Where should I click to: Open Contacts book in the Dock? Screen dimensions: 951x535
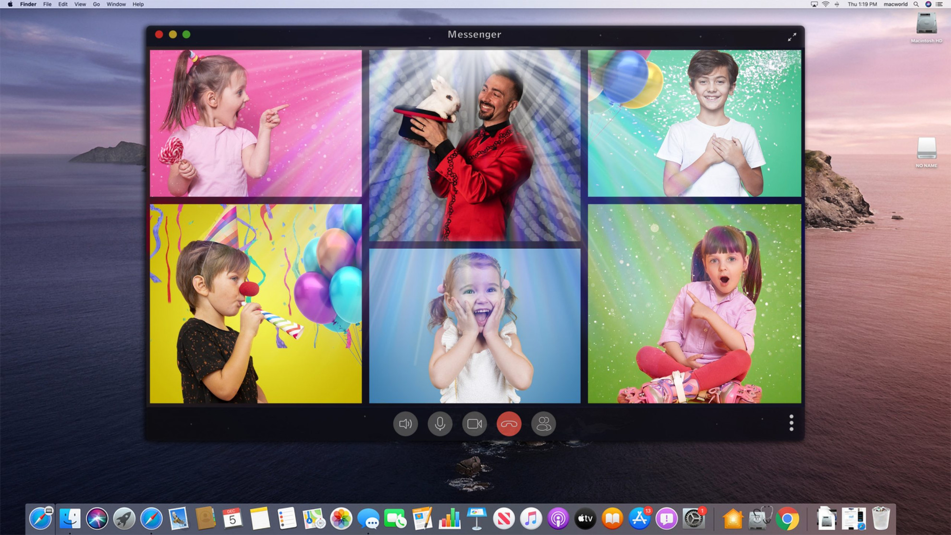point(206,519)
